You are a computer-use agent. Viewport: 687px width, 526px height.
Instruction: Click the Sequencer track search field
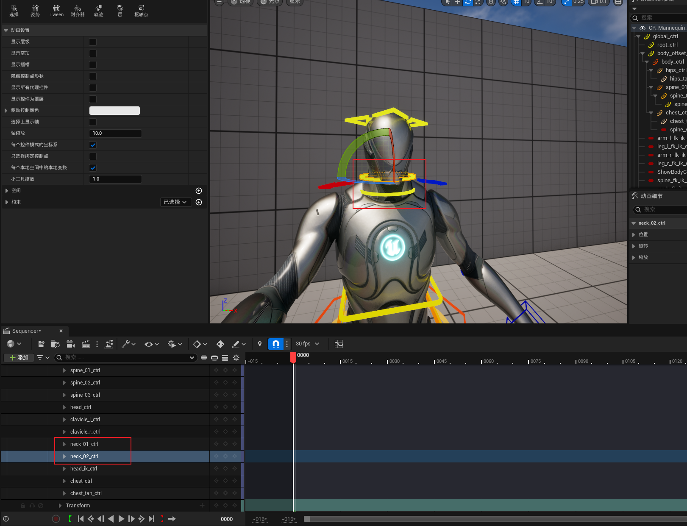[126, 357]
